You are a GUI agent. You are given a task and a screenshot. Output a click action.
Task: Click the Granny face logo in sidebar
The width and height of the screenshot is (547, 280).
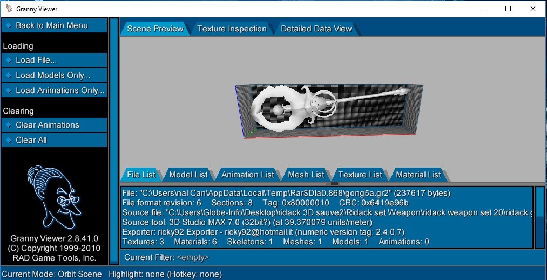(54, 197)
